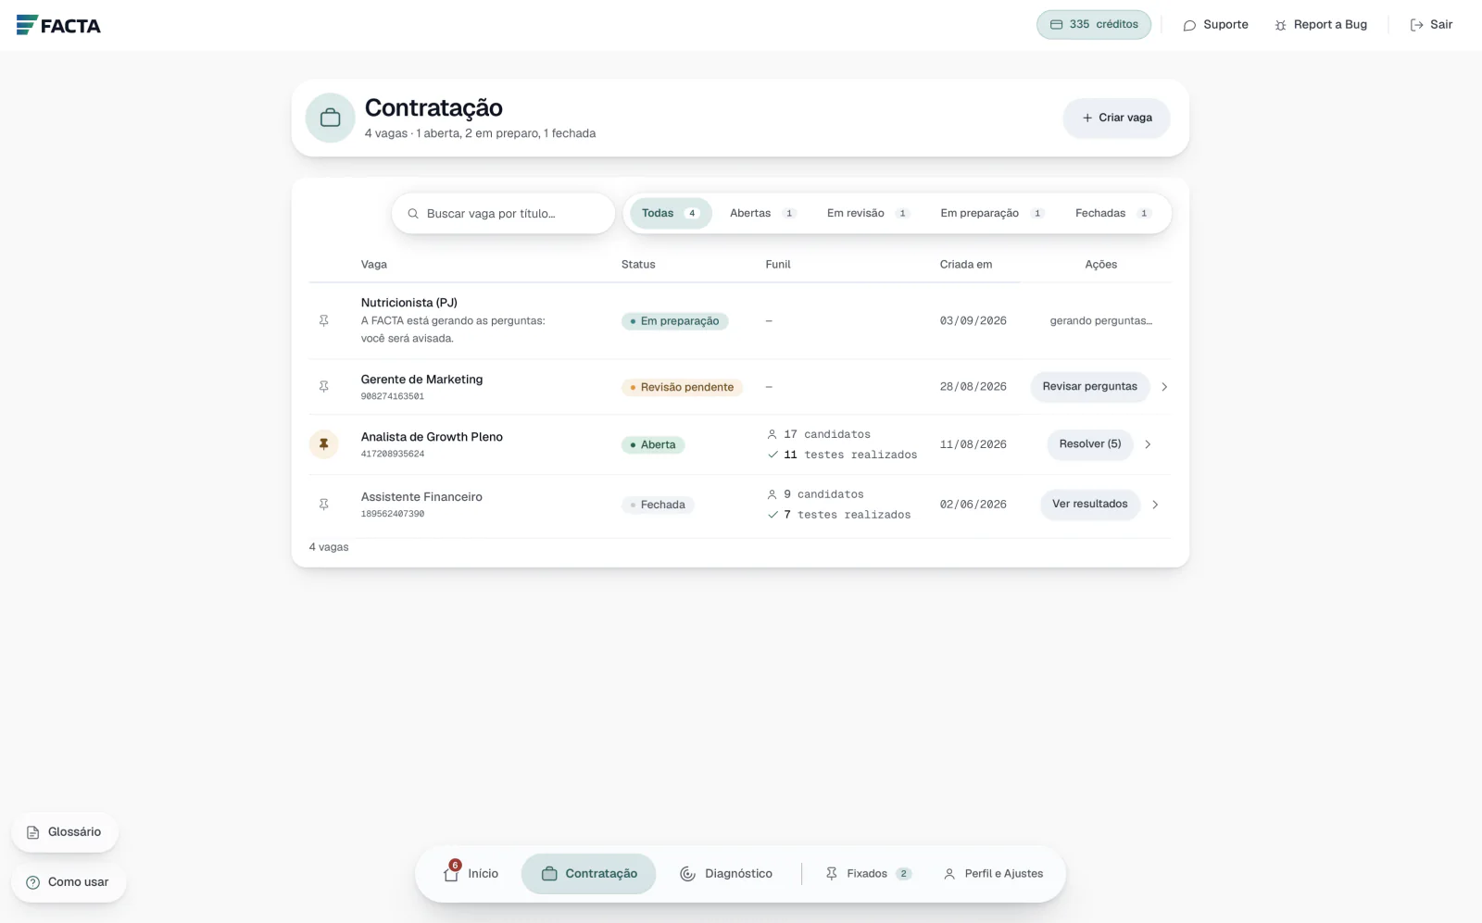Viewport: 1482px width, 923px height.
Task: Click the Aberta status badge
Action: tap(653, 445)
